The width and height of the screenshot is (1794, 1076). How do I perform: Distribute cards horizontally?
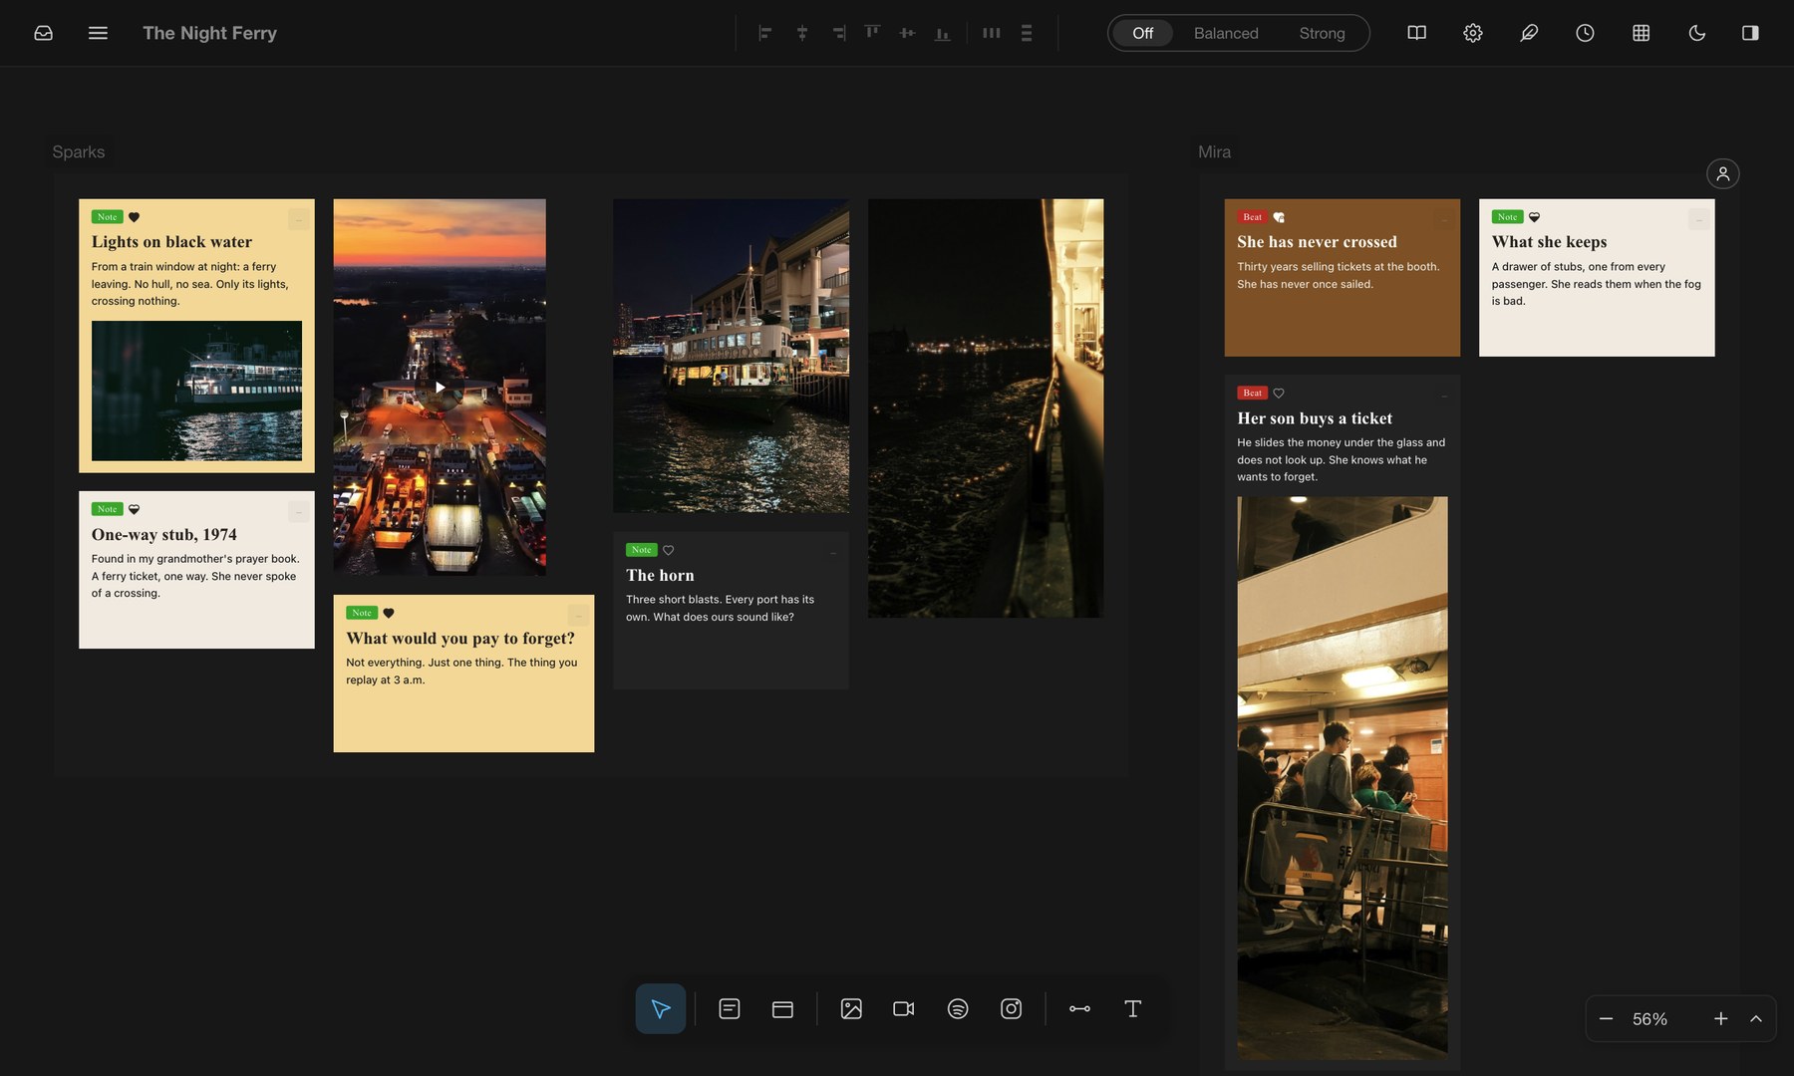pyautogui.click(x=991, y=33)
